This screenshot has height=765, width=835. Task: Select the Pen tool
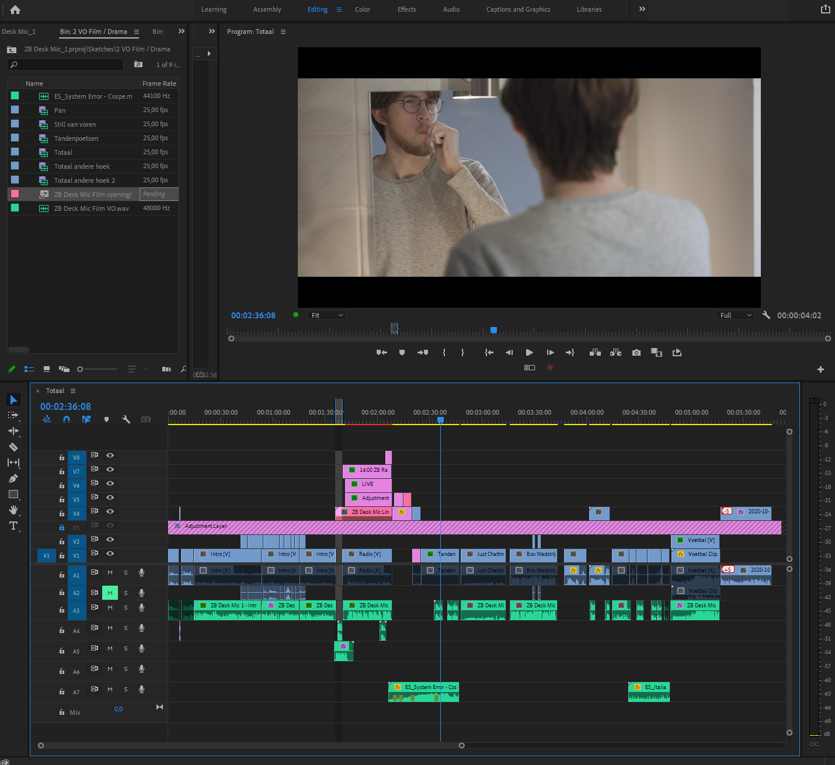[13, 478]
